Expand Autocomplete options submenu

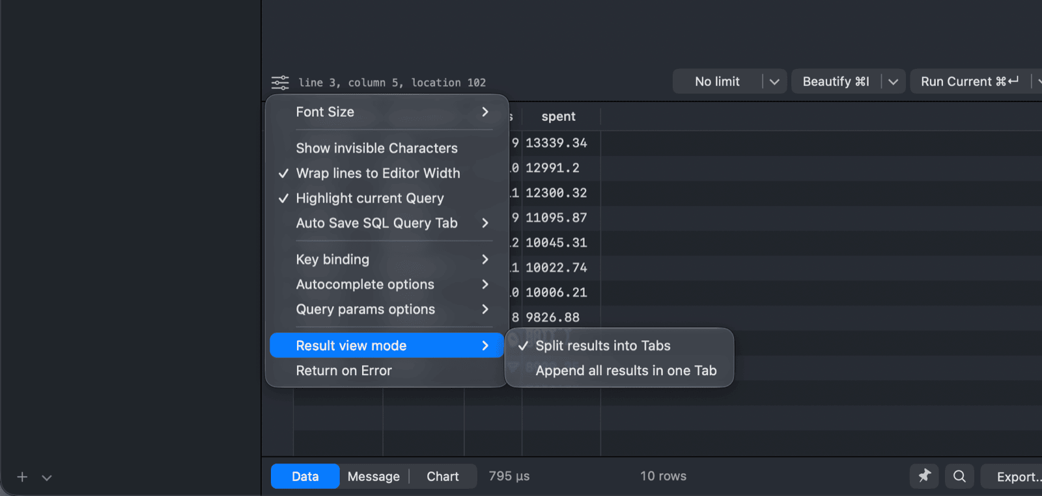coord(387,284)
